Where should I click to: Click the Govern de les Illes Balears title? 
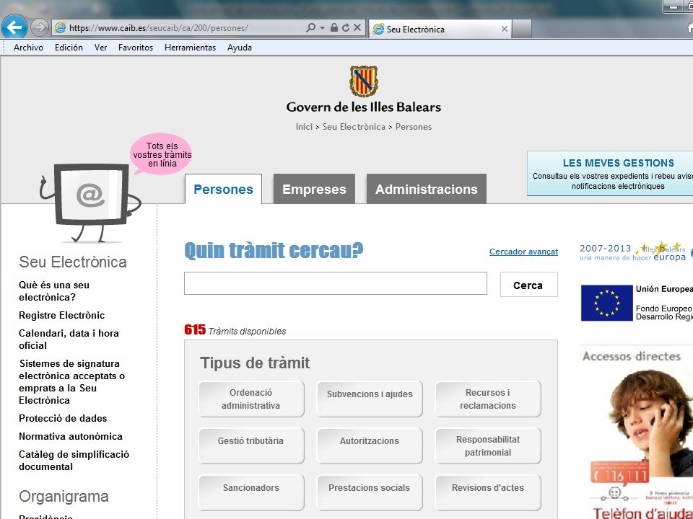click(x=364, y=107)
